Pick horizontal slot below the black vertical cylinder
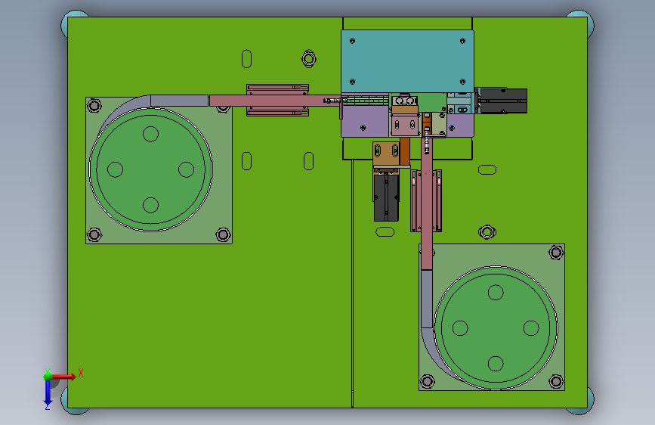 click(385, 231)
